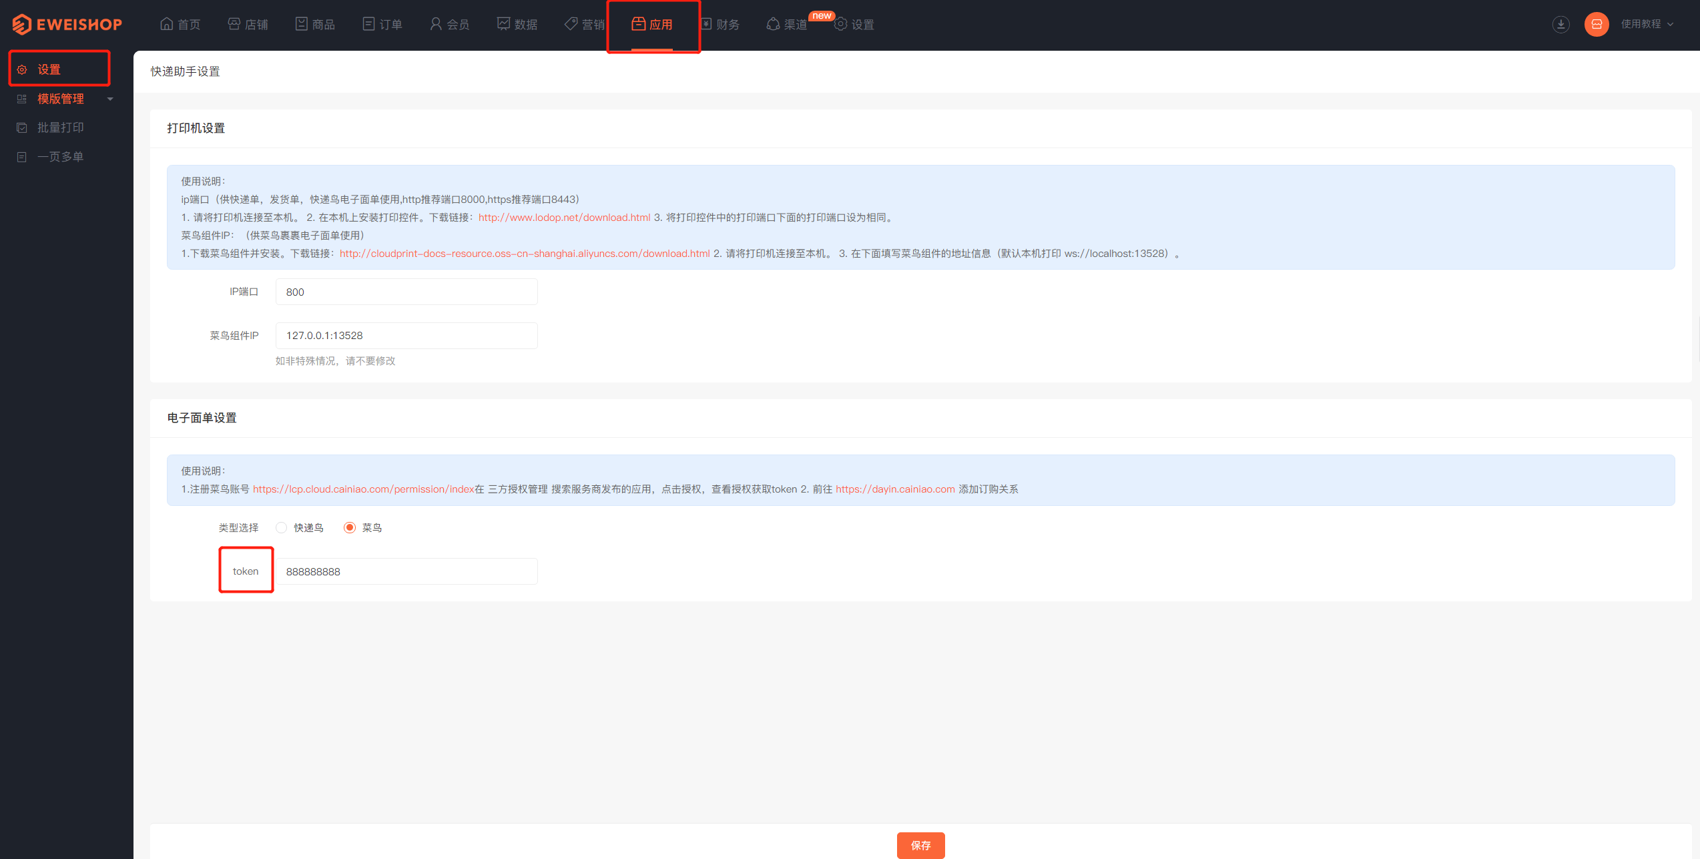1700x859 pixels.
Task: Click the 快递助手设置 page title
Action: click(x=185, y=71)
